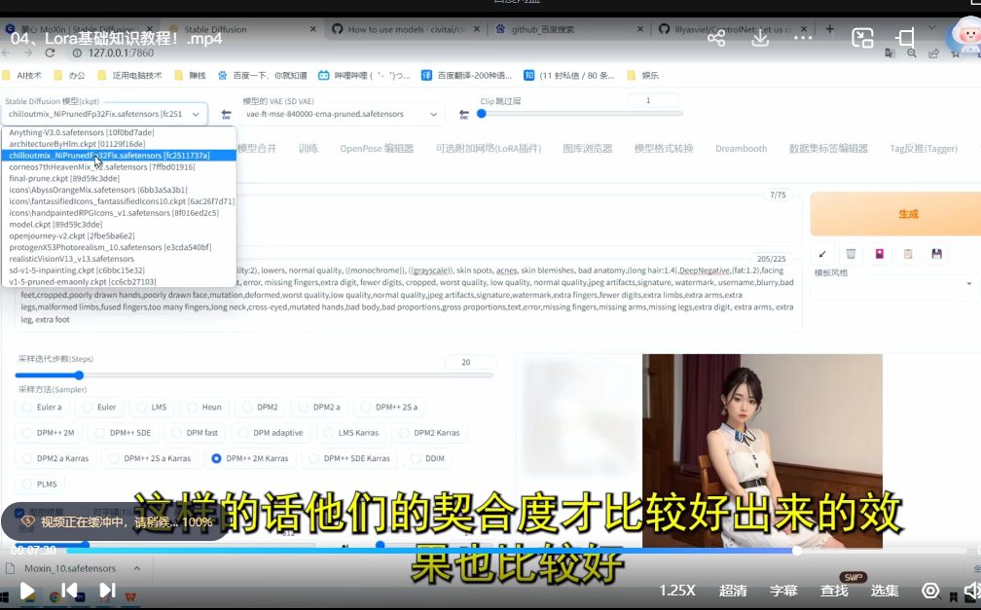Click the orange generate button
981x610 pixels.
[895, 214]
